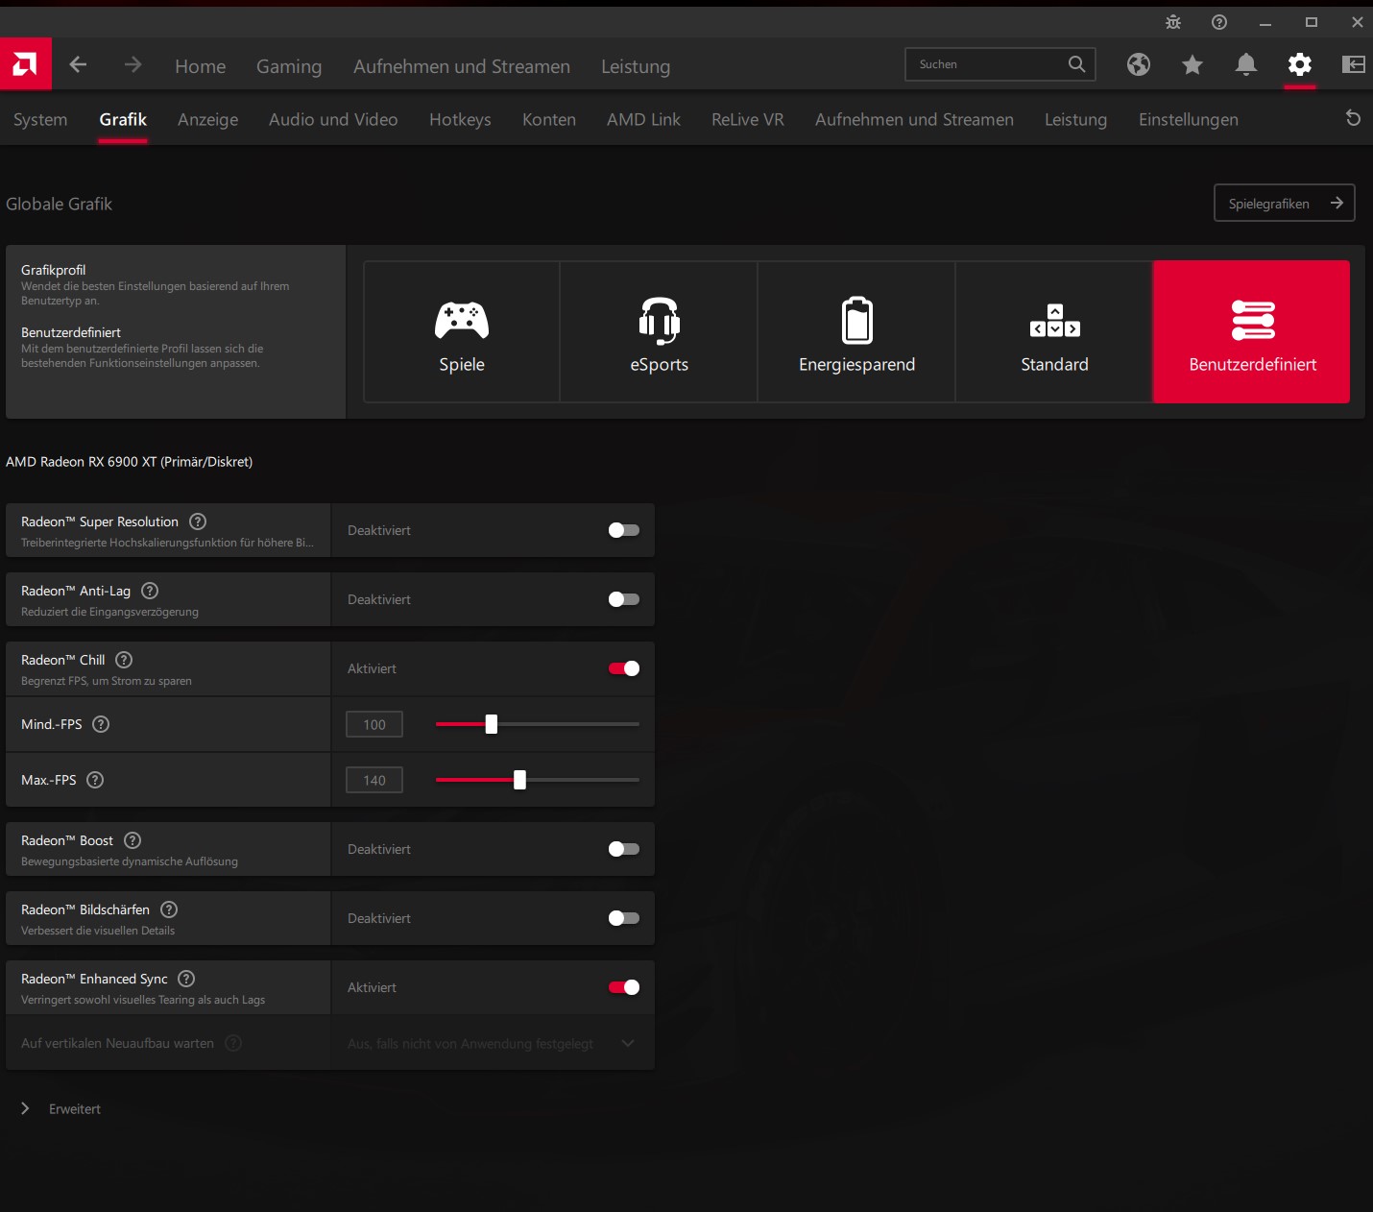Click the search magnifier icon

point(1077,64)
